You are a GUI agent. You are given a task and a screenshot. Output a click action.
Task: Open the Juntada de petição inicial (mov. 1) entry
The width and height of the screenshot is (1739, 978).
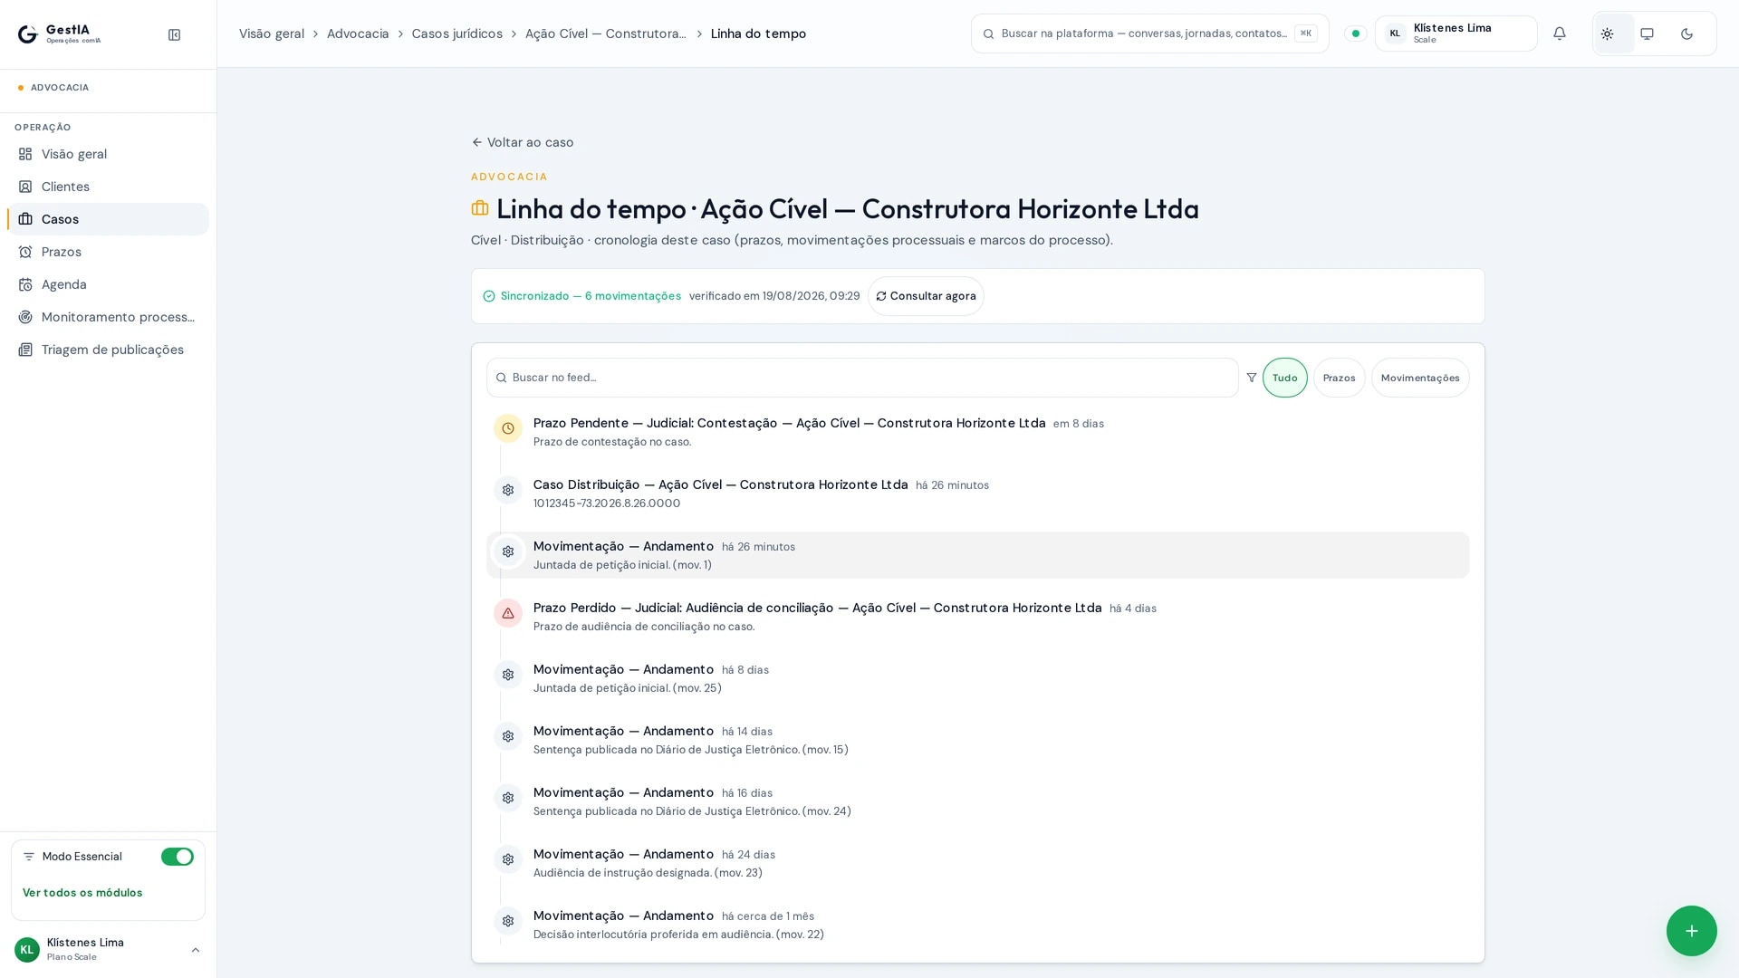click(978, 555)
